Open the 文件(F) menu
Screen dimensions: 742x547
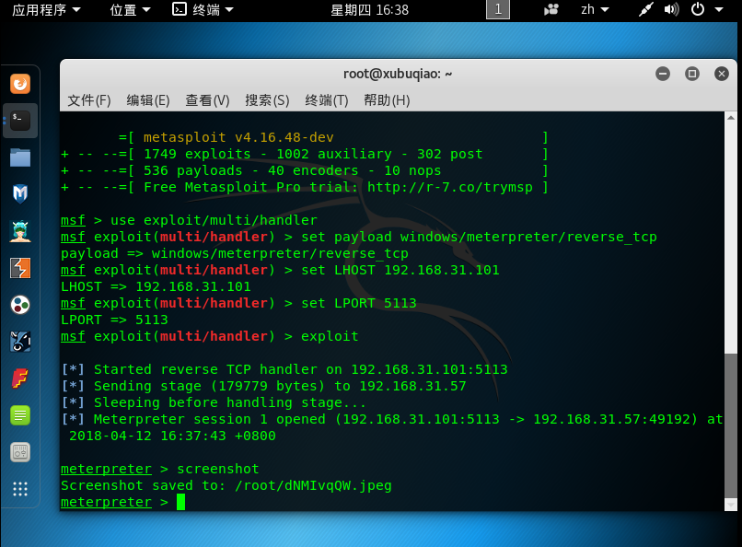[89, 100]
